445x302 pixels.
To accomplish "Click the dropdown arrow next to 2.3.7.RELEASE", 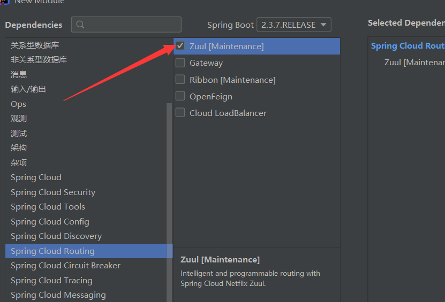I will 323,25.
